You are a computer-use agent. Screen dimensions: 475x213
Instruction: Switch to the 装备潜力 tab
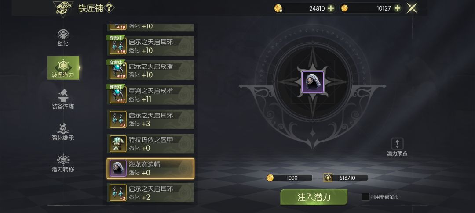coord(63,68)
